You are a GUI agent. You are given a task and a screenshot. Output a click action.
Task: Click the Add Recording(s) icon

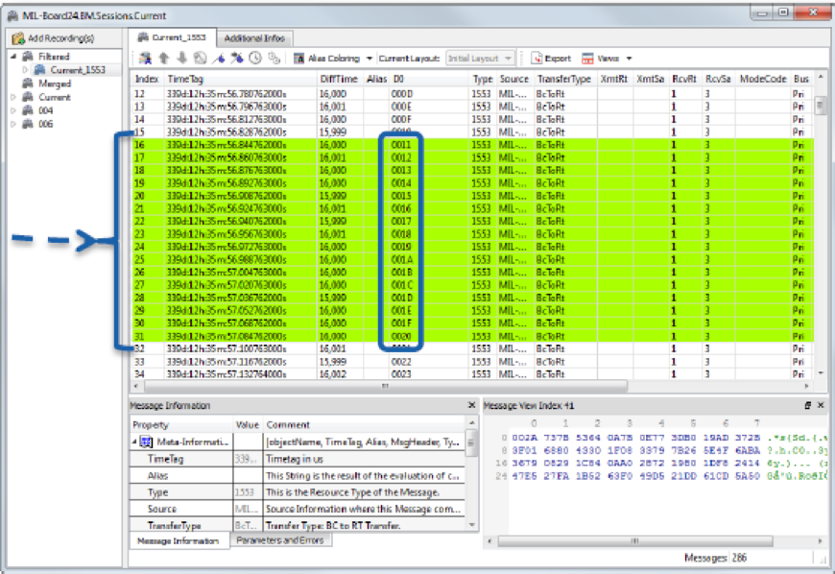click(x=18, y=38)
